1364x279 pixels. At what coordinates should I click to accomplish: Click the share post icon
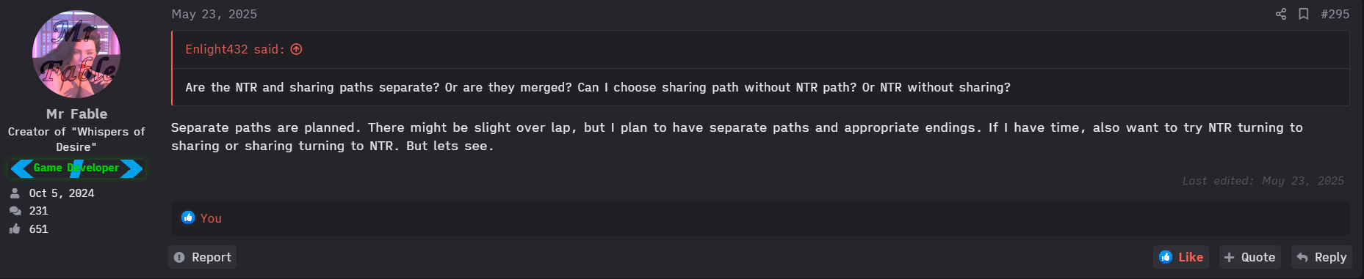point(1281,14)
